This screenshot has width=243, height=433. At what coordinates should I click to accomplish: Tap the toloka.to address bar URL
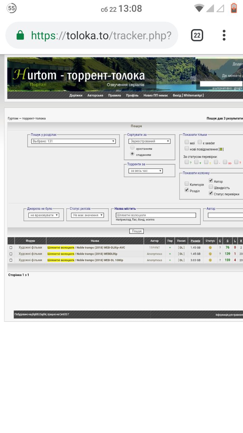tap(101, 35)
